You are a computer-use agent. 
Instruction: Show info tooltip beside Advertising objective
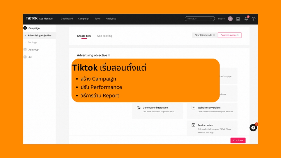click(x=109, y=55)
